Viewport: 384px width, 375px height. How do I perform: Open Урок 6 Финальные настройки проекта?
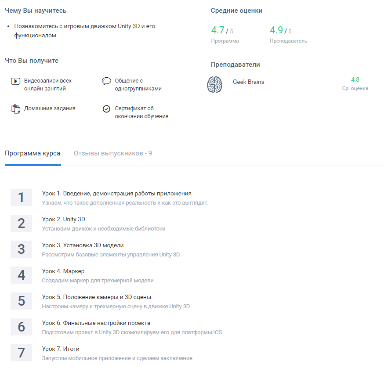pyautogui.click(x=96, y=323)
